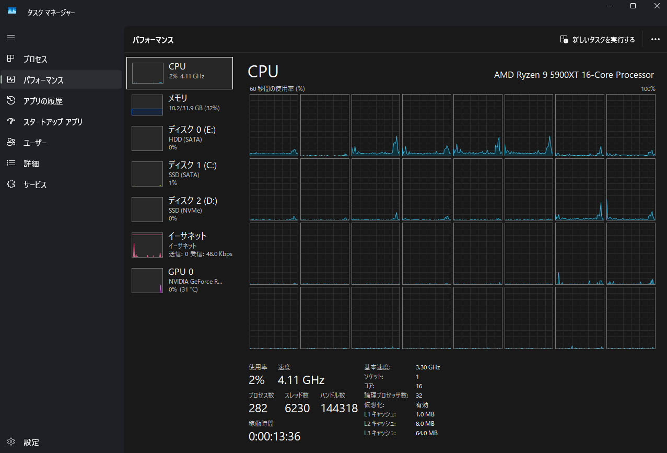Select Disk 1 (C:) SSD entry

coord(180,173)
